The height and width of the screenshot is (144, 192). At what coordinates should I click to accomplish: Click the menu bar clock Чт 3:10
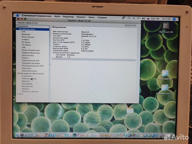pos(166,19)
